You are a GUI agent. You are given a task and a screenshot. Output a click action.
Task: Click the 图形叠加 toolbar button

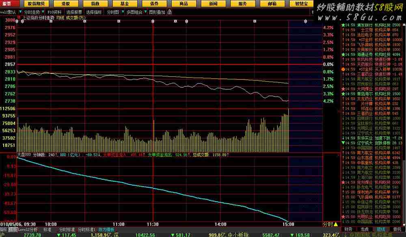(x=157, y=12)
